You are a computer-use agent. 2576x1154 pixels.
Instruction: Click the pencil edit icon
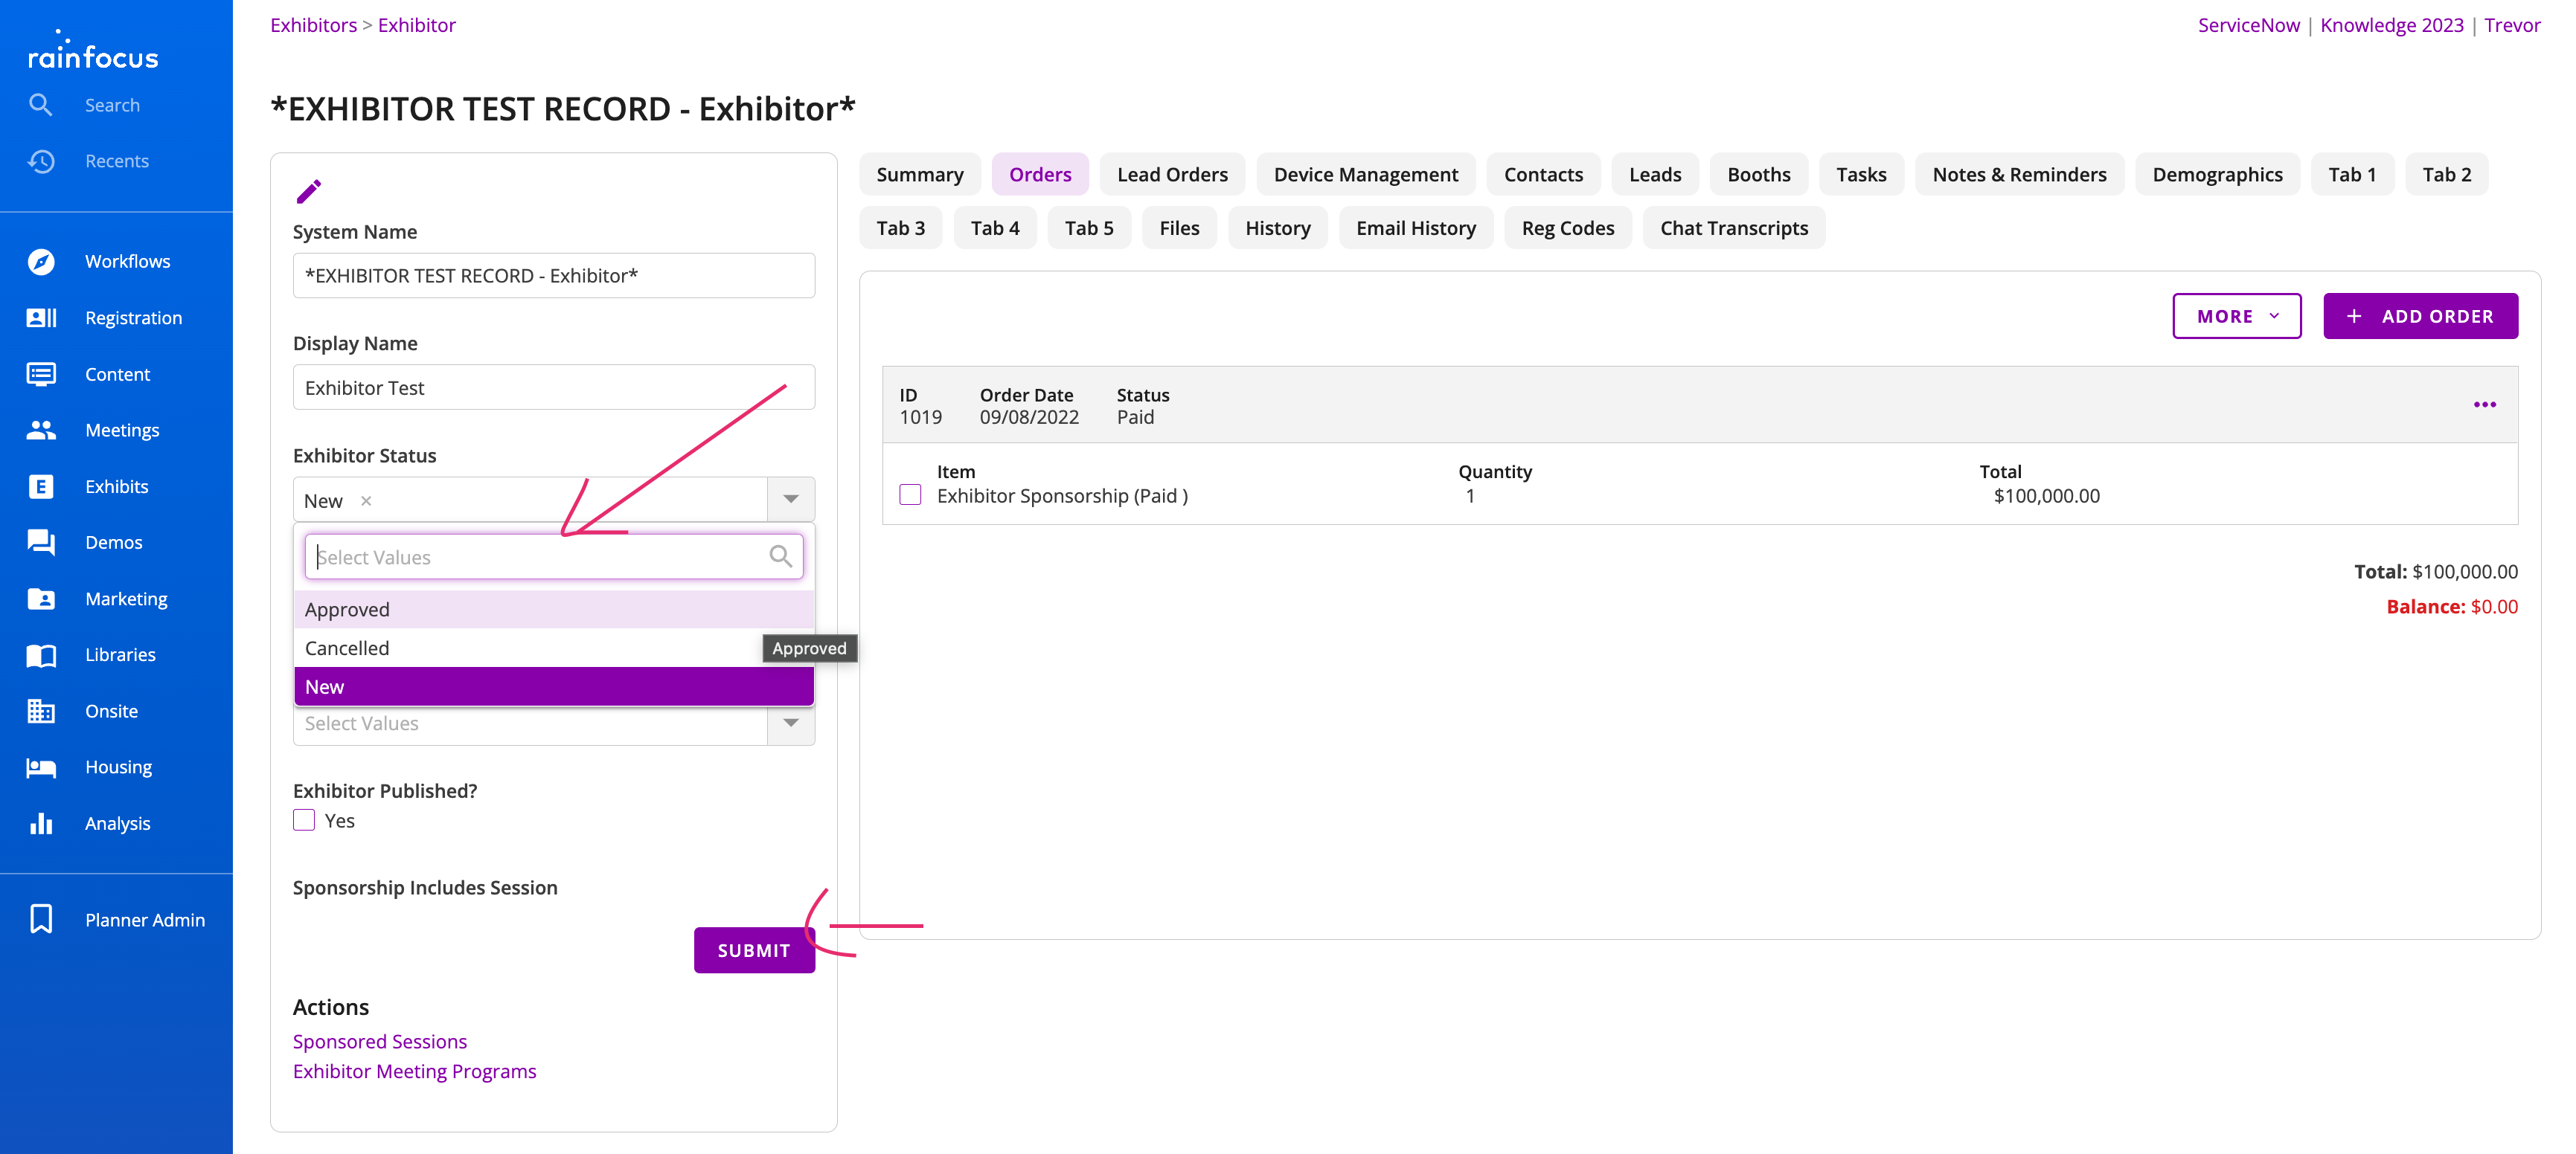point(309,191)
